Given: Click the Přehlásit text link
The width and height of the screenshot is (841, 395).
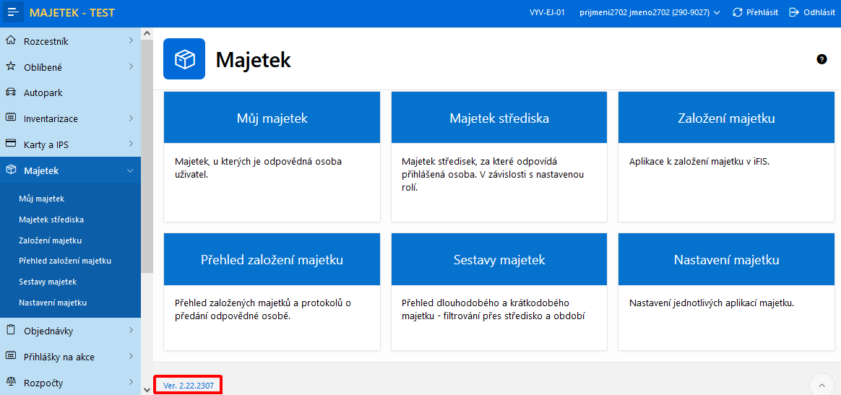Looking at the screenshot, I should pyautogui.click(x=762, y=12).
